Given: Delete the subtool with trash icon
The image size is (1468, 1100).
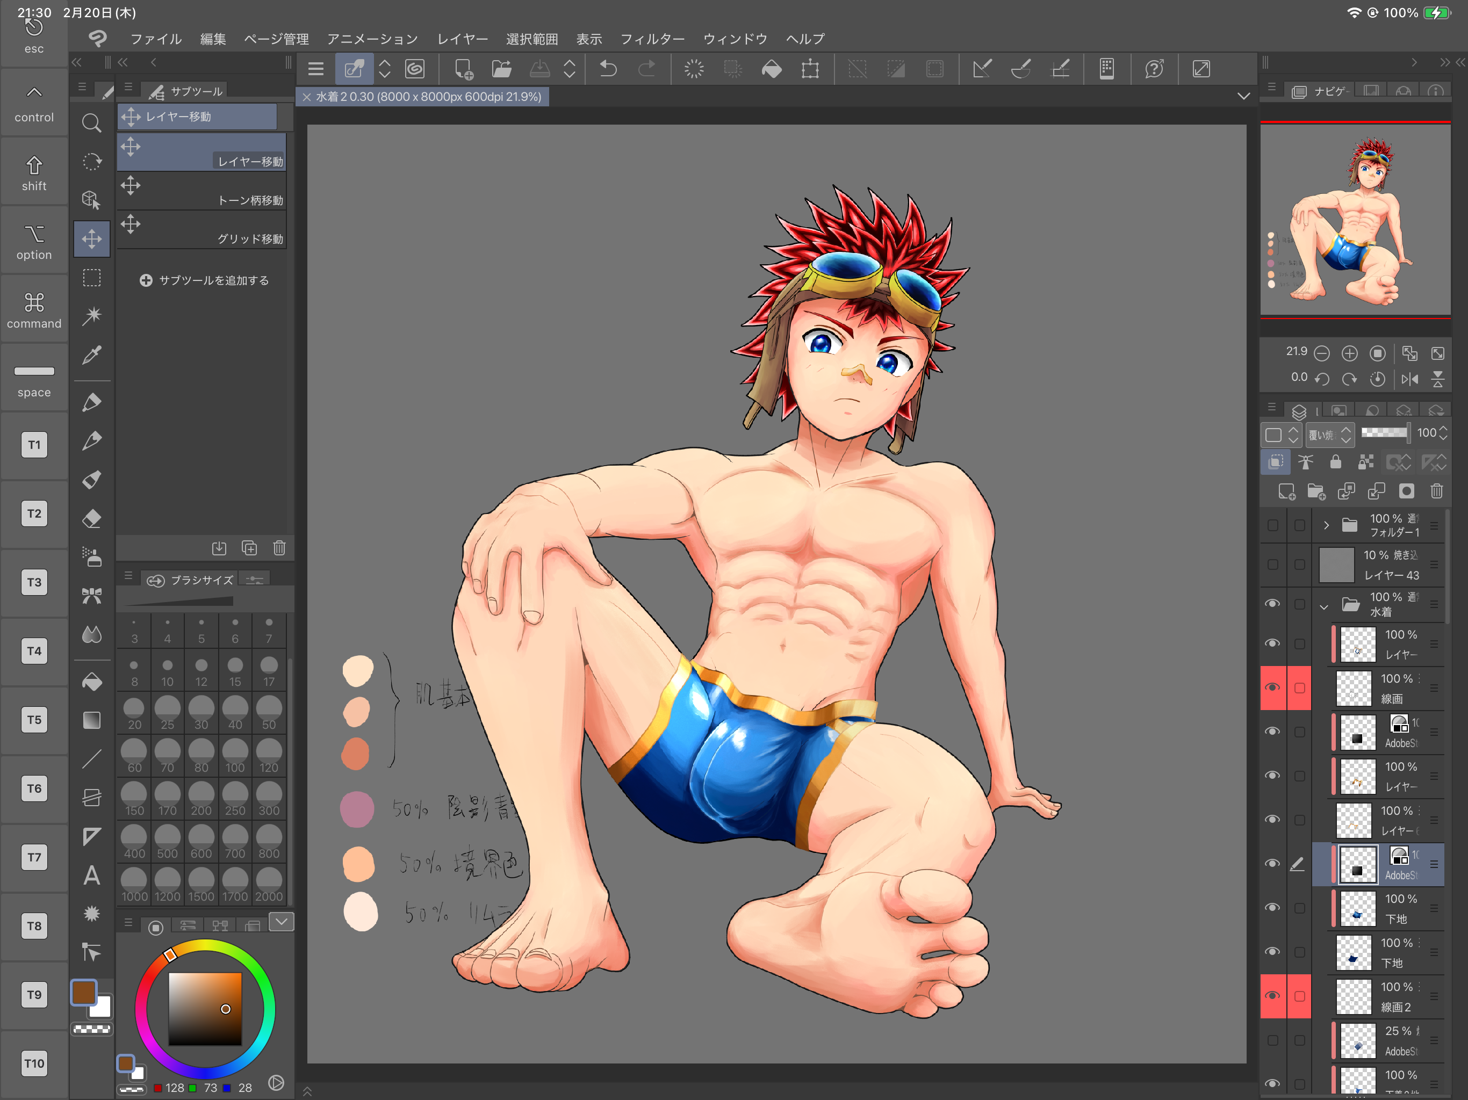Looking at the screenshot, I should pos(279,548).
